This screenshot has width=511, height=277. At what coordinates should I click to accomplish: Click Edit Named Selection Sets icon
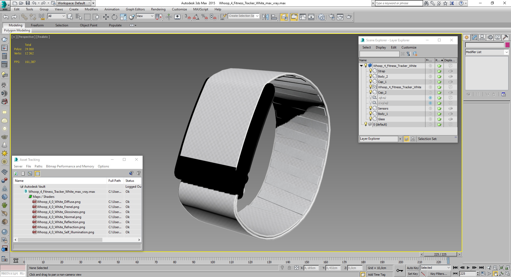tap(223, 17)
